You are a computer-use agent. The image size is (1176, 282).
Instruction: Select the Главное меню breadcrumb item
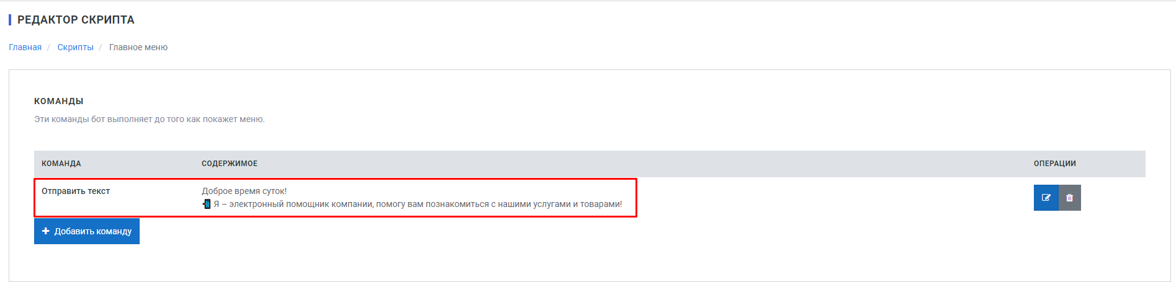pos(138,47)
